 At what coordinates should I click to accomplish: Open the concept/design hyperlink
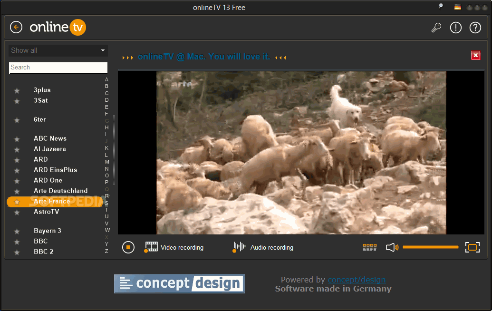pos(357,280)
